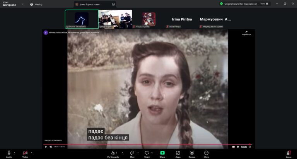297x159 pixels.
Task: Open the View layout menu
Action: 264,3
